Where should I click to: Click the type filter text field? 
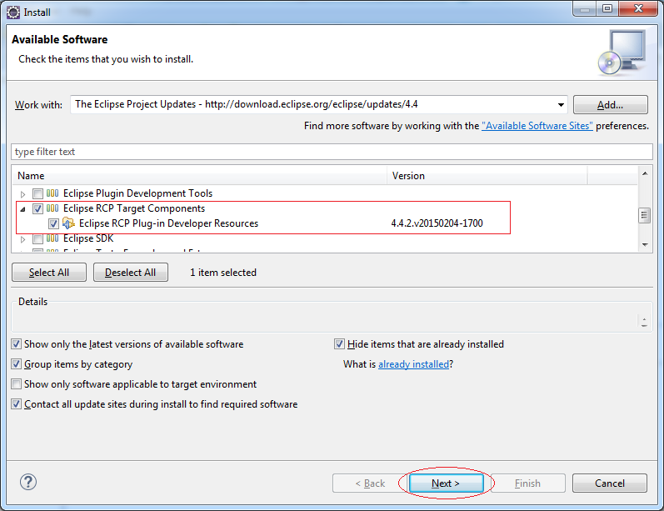pyautogui.click(x=332, y=152)
